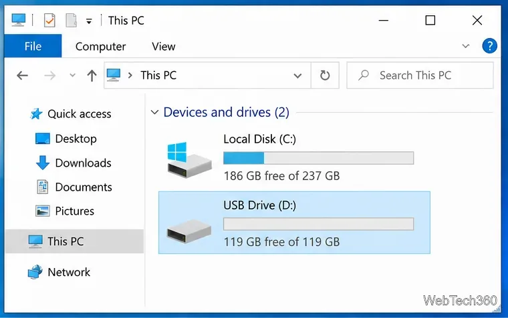Click the 186 GB free of 237 GB text
Viewport: 508px width, 318px height.
281,176
